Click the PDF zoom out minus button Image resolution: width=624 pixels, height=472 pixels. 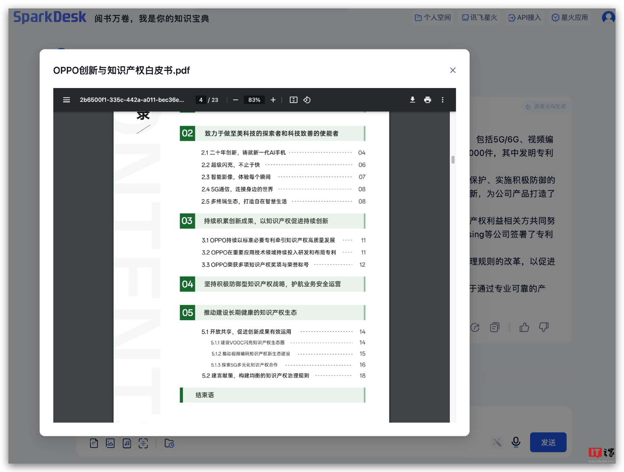(235, 100)
